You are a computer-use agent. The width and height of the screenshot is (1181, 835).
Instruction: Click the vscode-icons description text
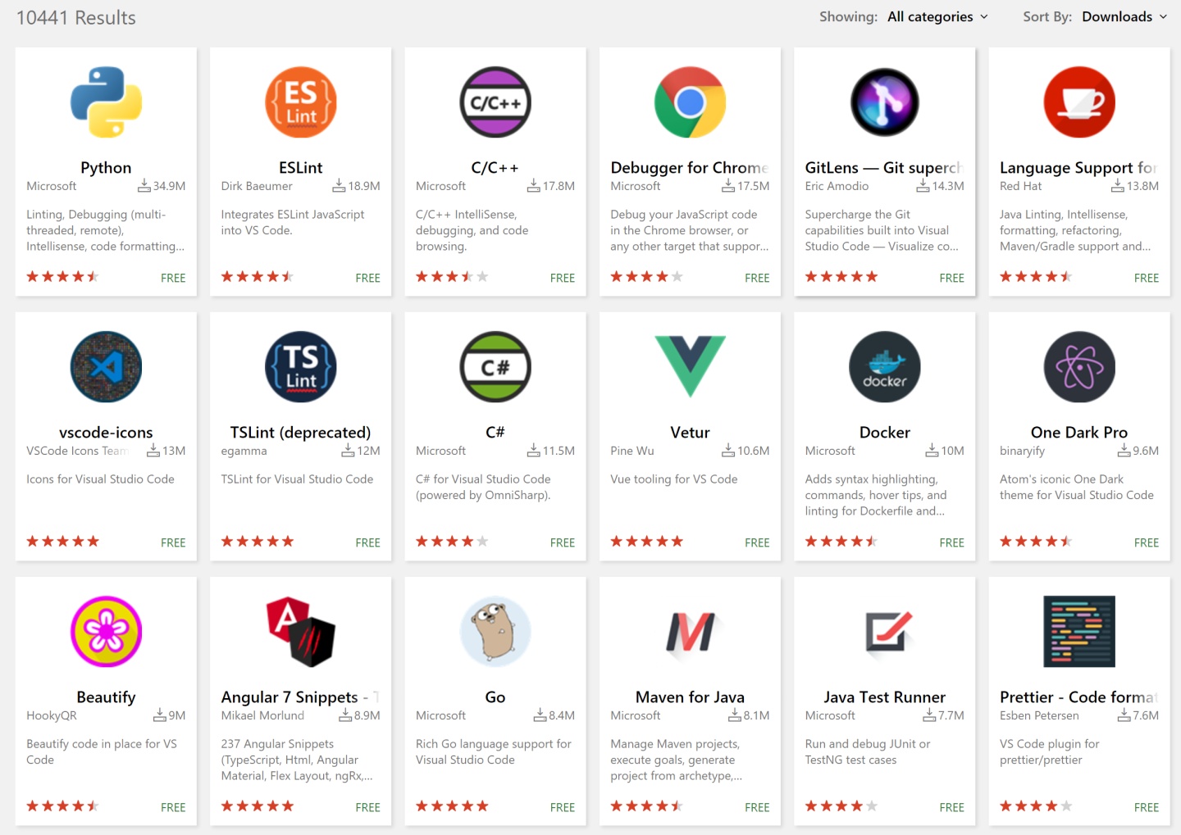click(100, 479)
